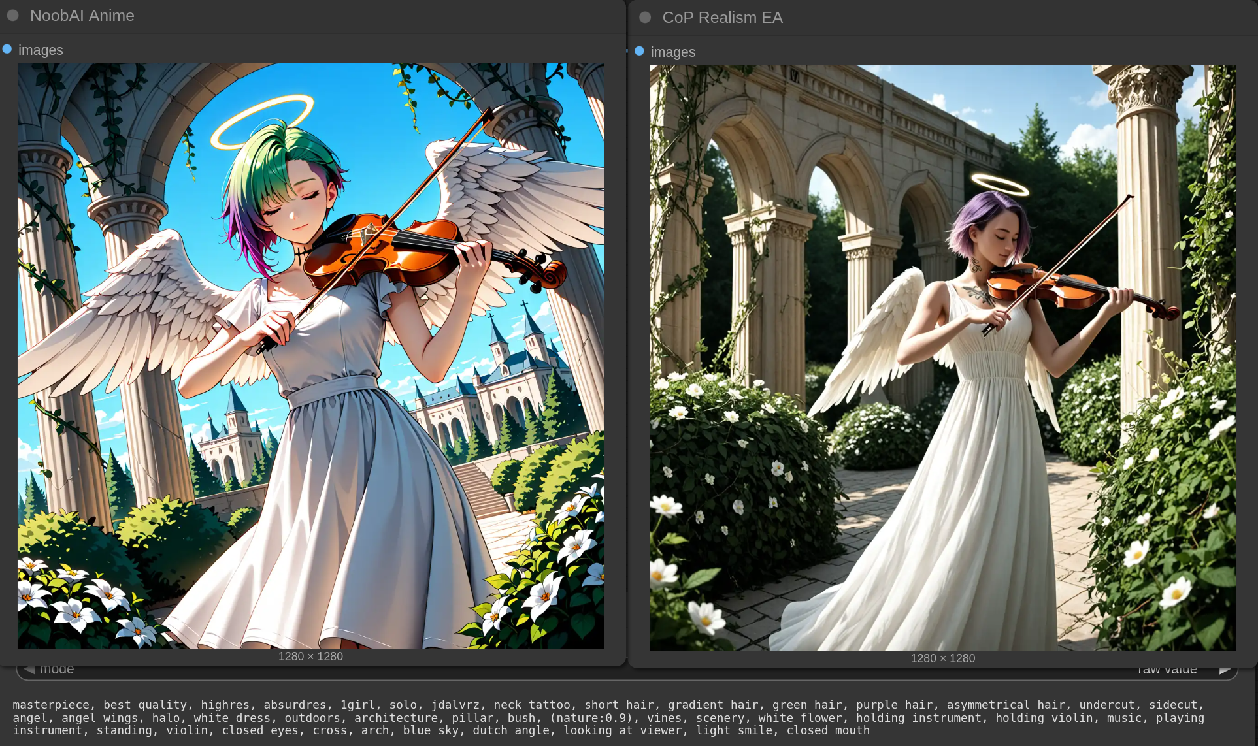Click the raw value text in the widget
The width and height of the screenshot is (1258, 746).
pyautogui.click(x=1167, y=671)
